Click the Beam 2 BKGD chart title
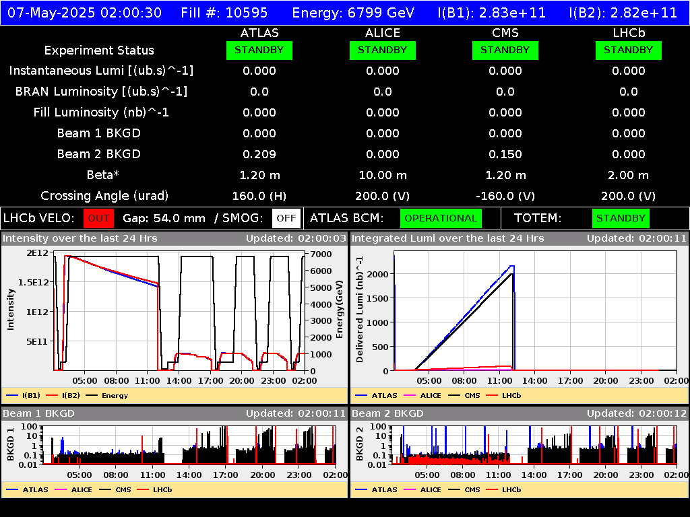 point(387,413)
